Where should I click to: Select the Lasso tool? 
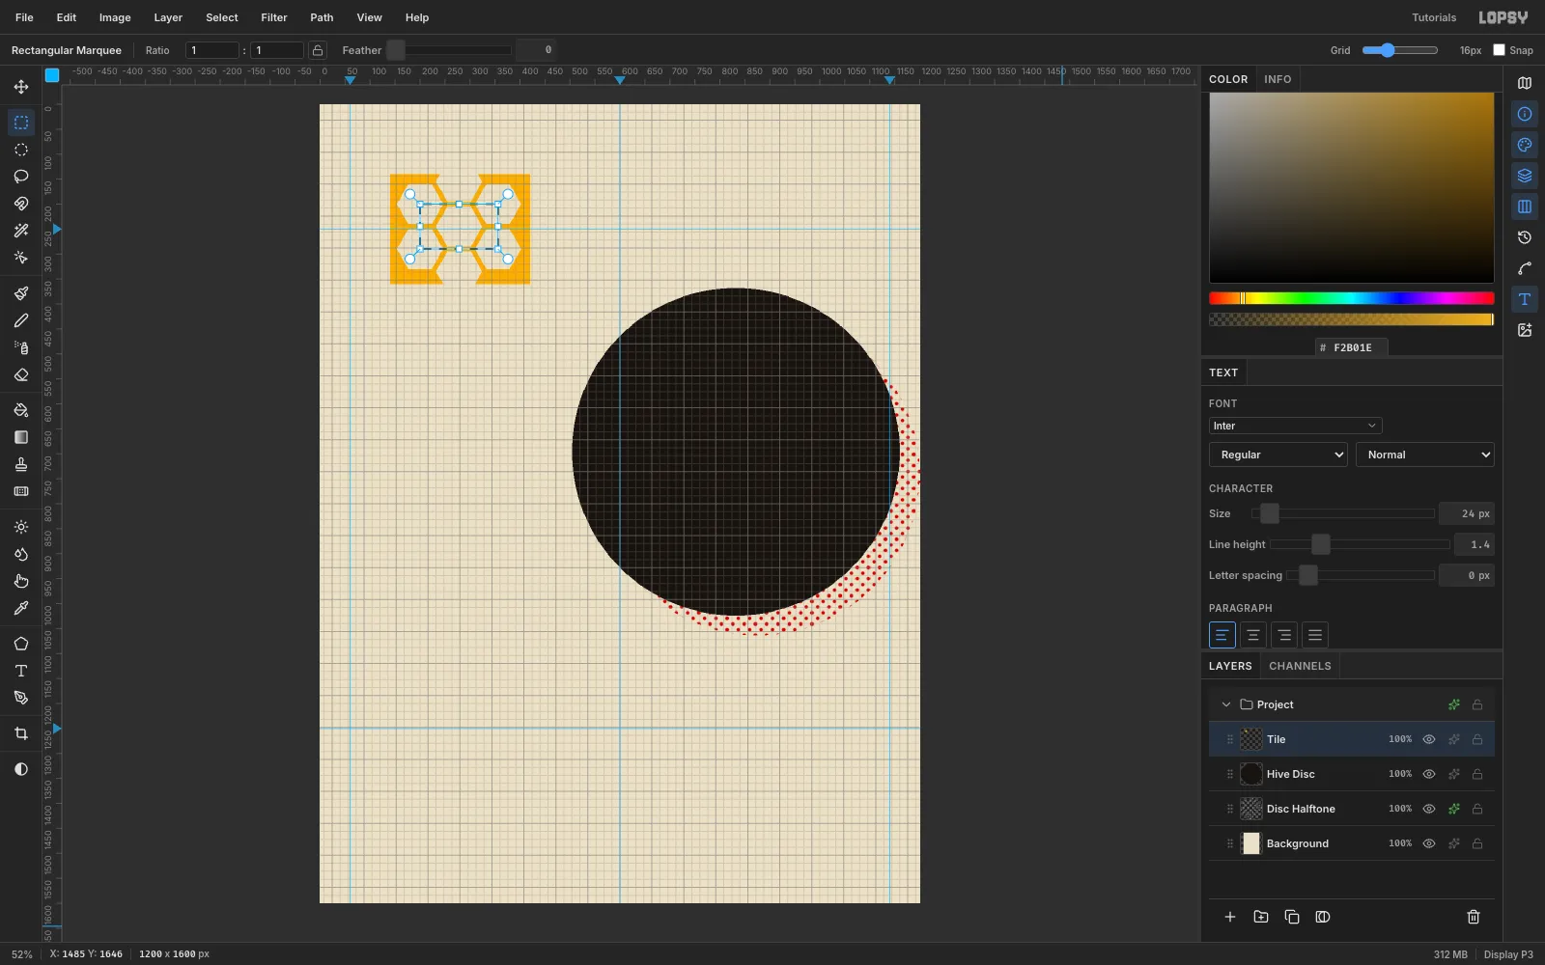(x=21, y=177)
